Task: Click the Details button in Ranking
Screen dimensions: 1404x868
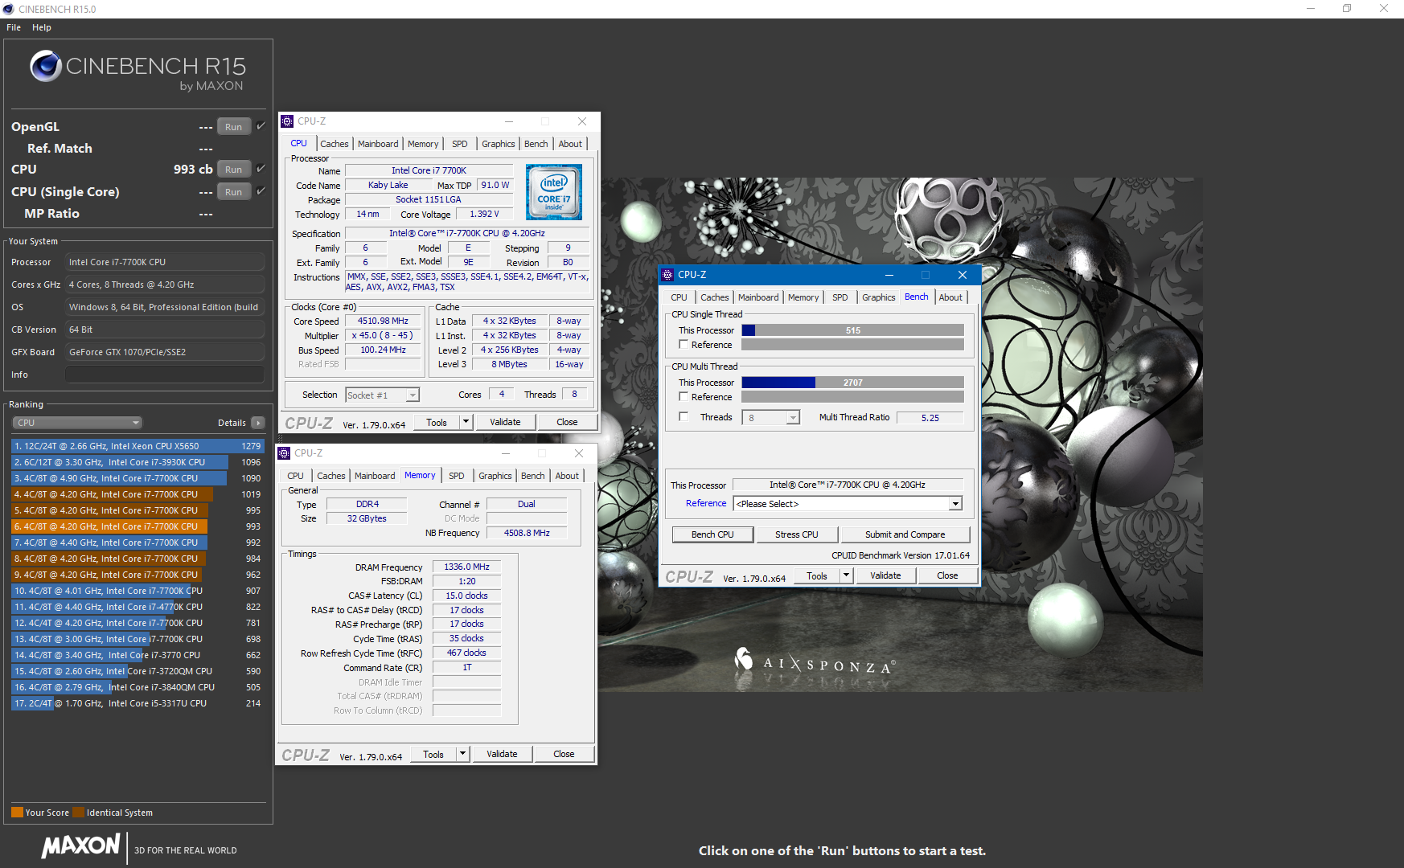Action: (x=240, y=423)
